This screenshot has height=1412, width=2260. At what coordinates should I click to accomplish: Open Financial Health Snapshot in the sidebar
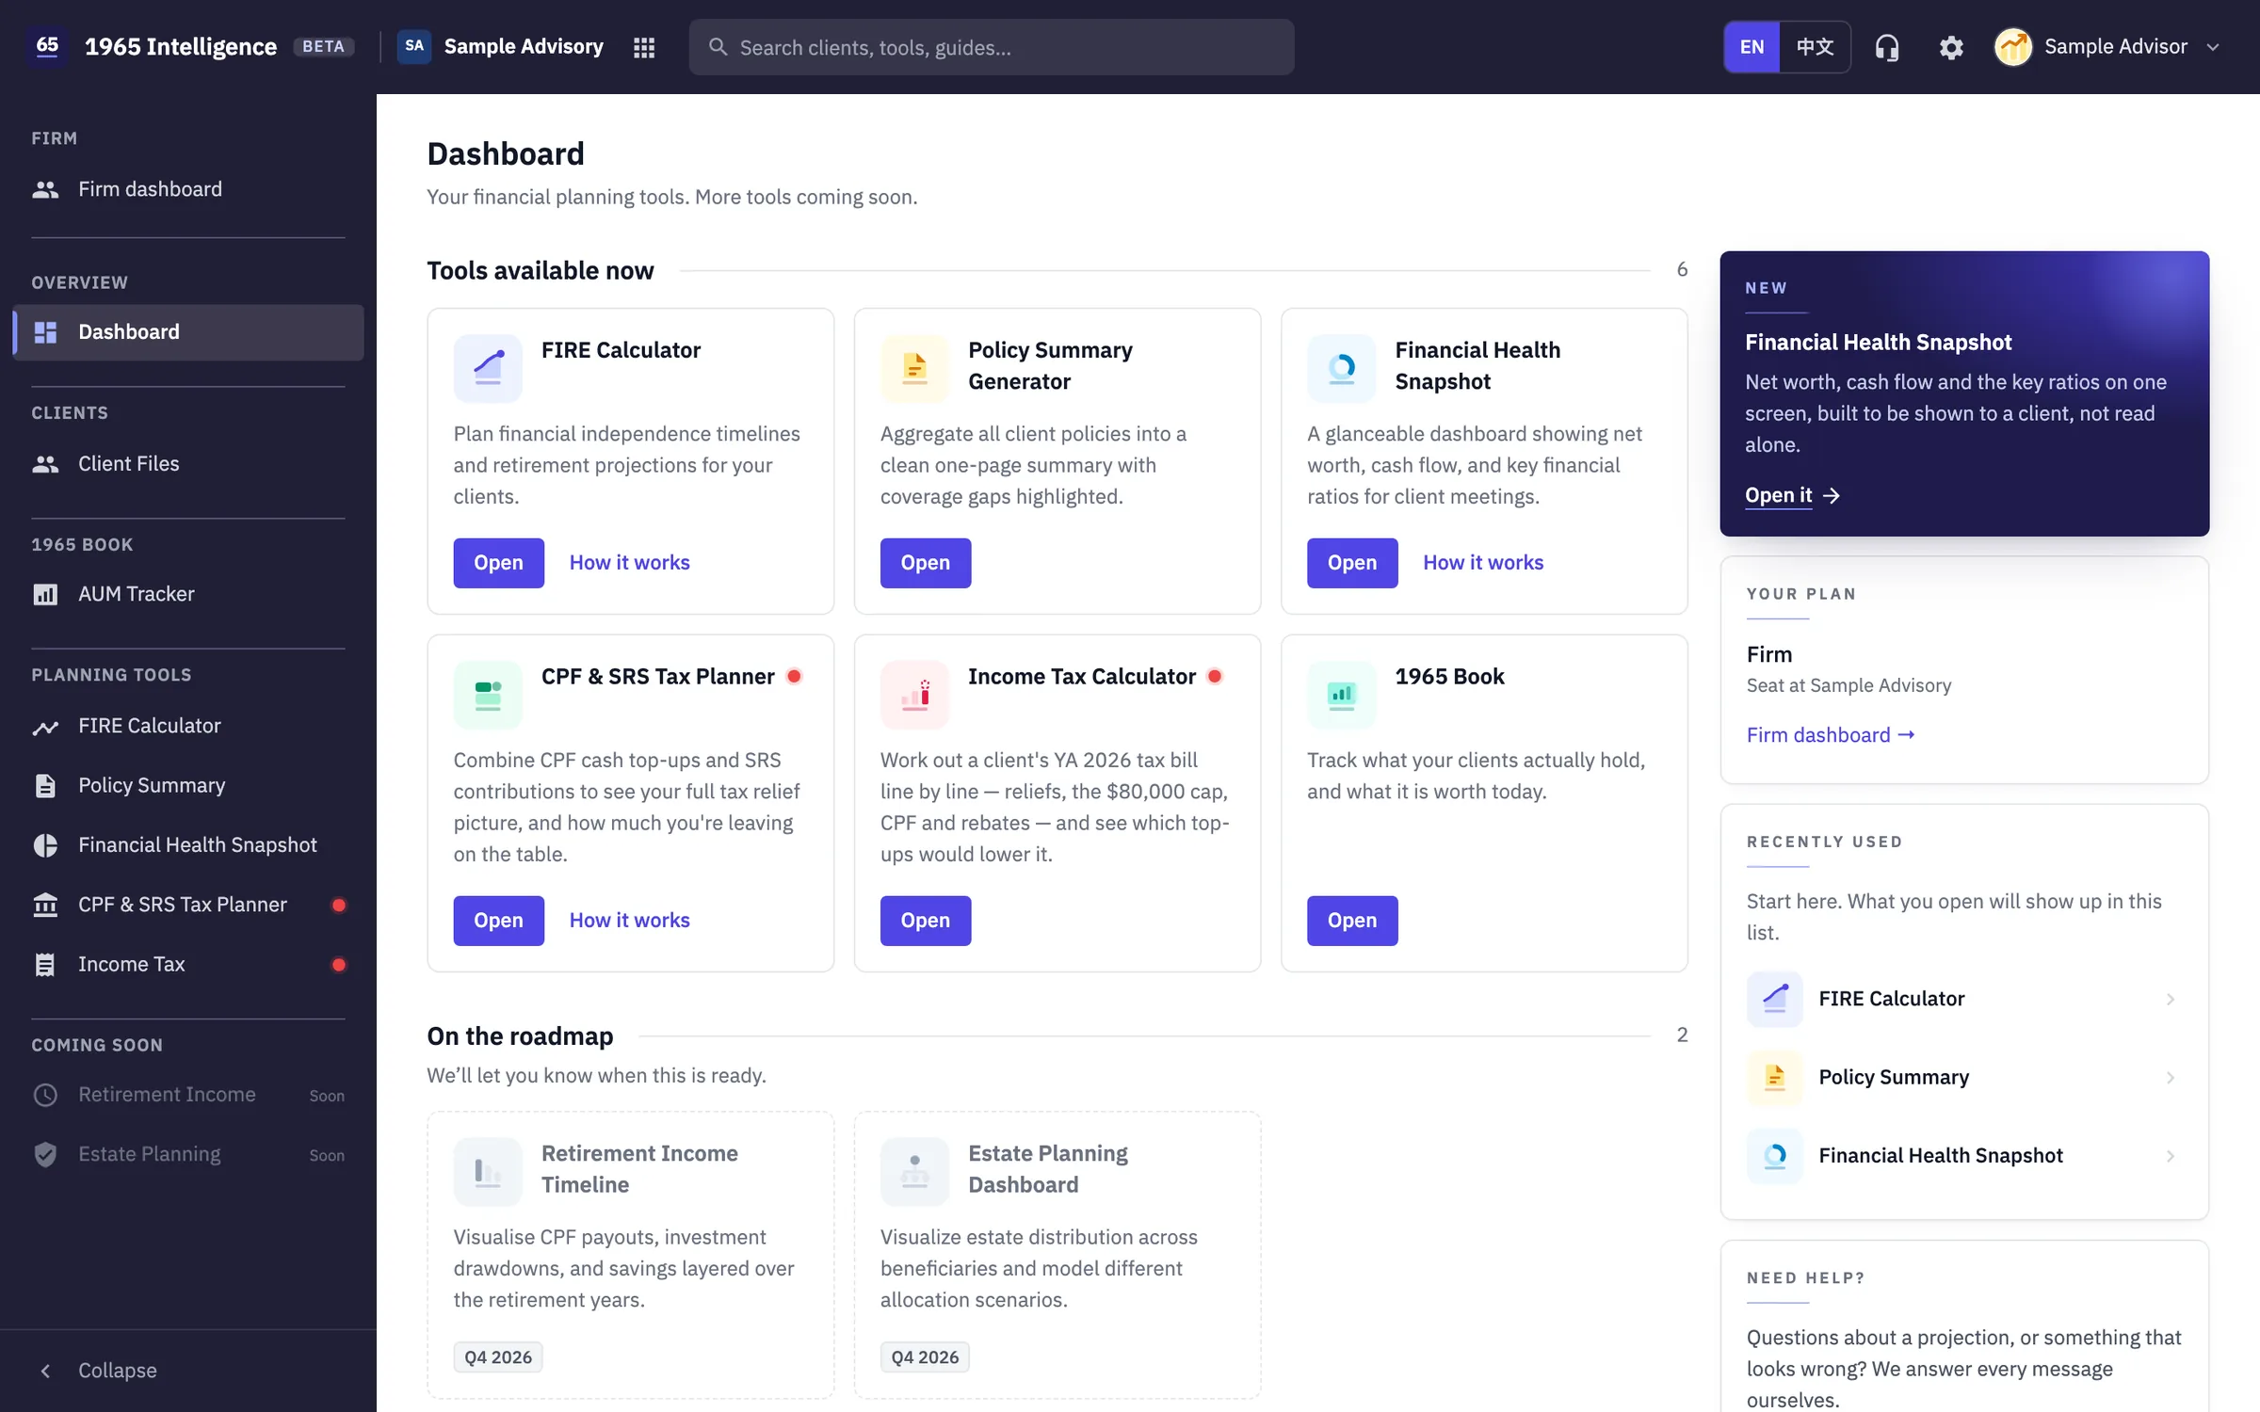coord(188,844)
